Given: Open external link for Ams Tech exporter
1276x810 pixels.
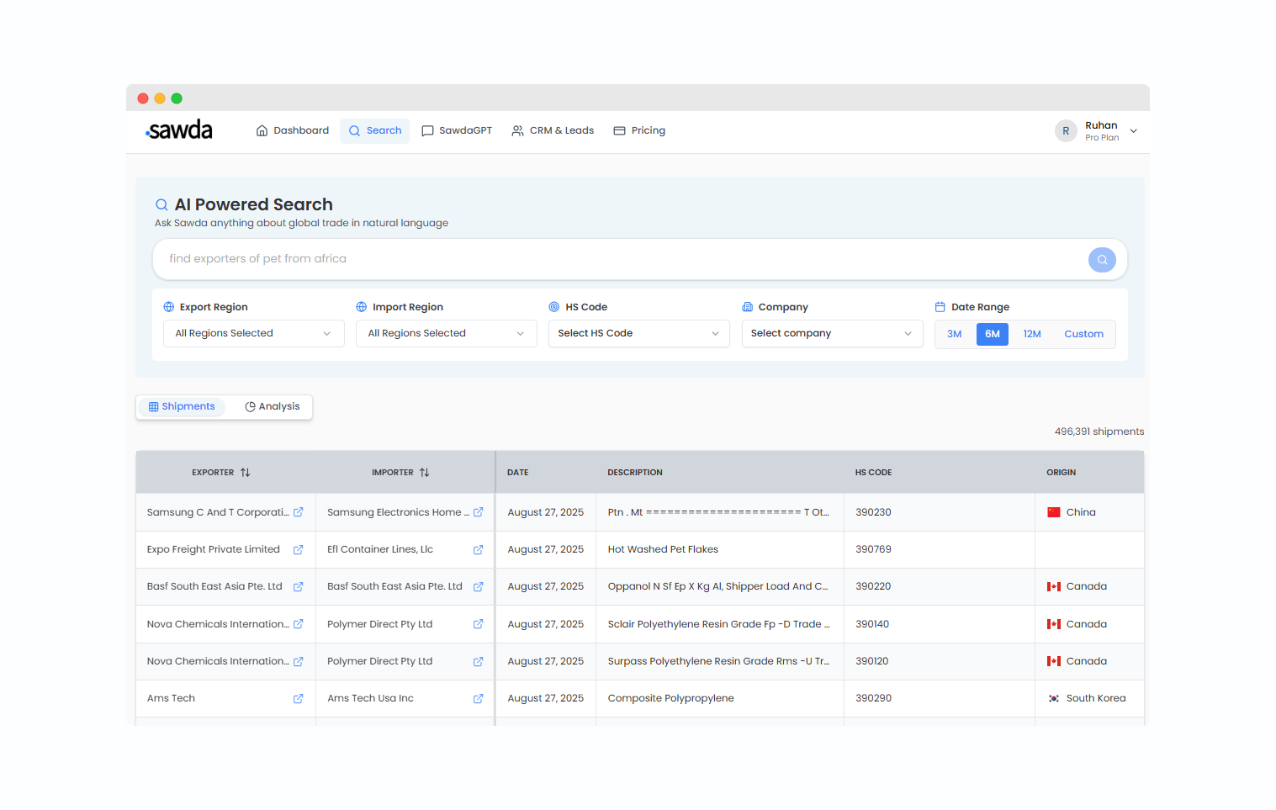Looking at the screenshot, I should tap(298, 698).
